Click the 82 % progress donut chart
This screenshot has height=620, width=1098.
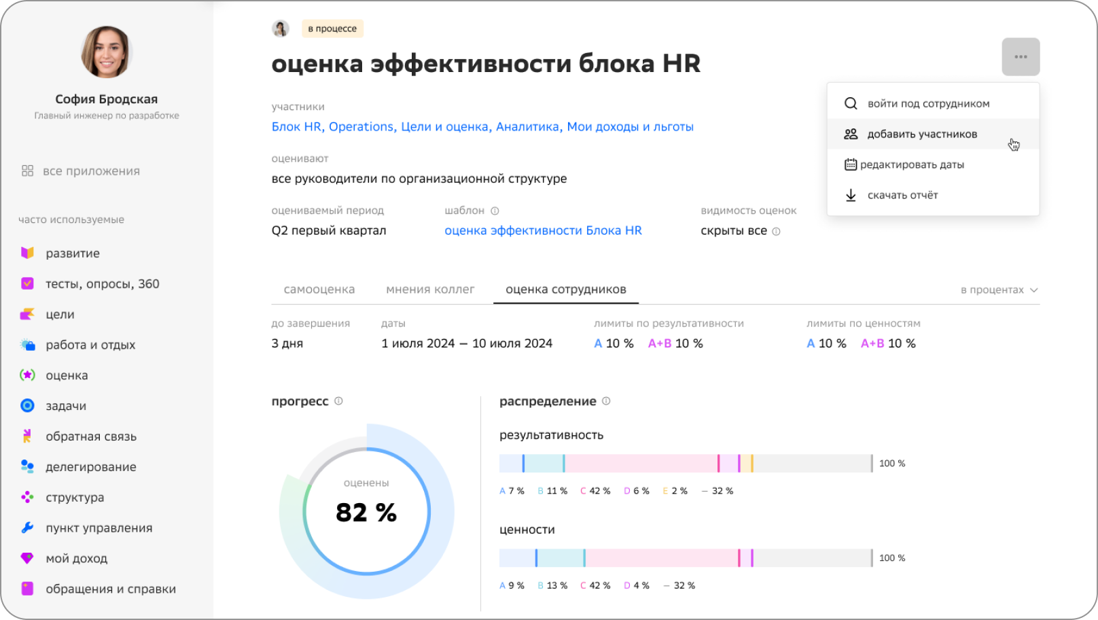[x=366, y=511]
